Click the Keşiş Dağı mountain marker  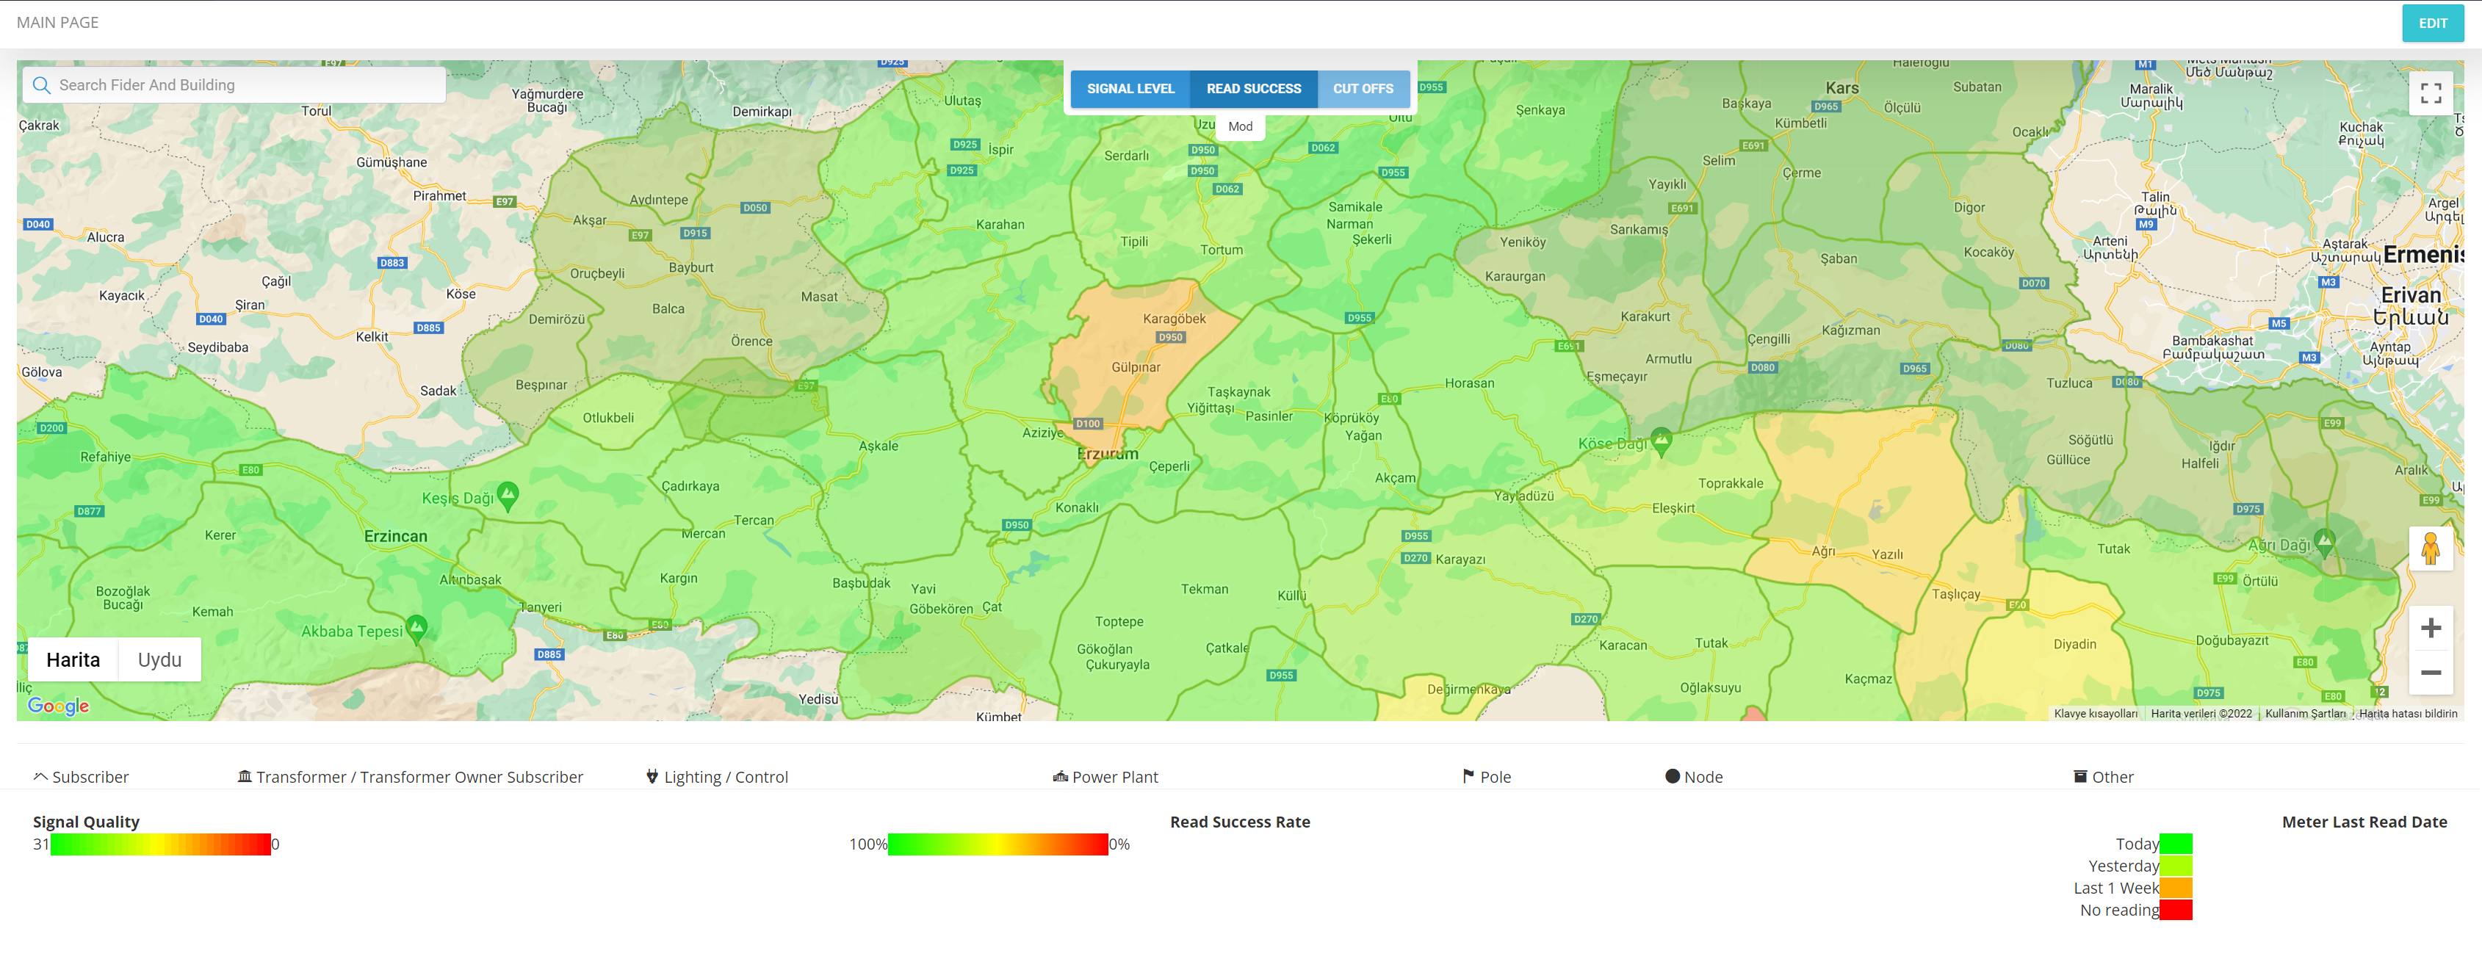coord(508,495)
